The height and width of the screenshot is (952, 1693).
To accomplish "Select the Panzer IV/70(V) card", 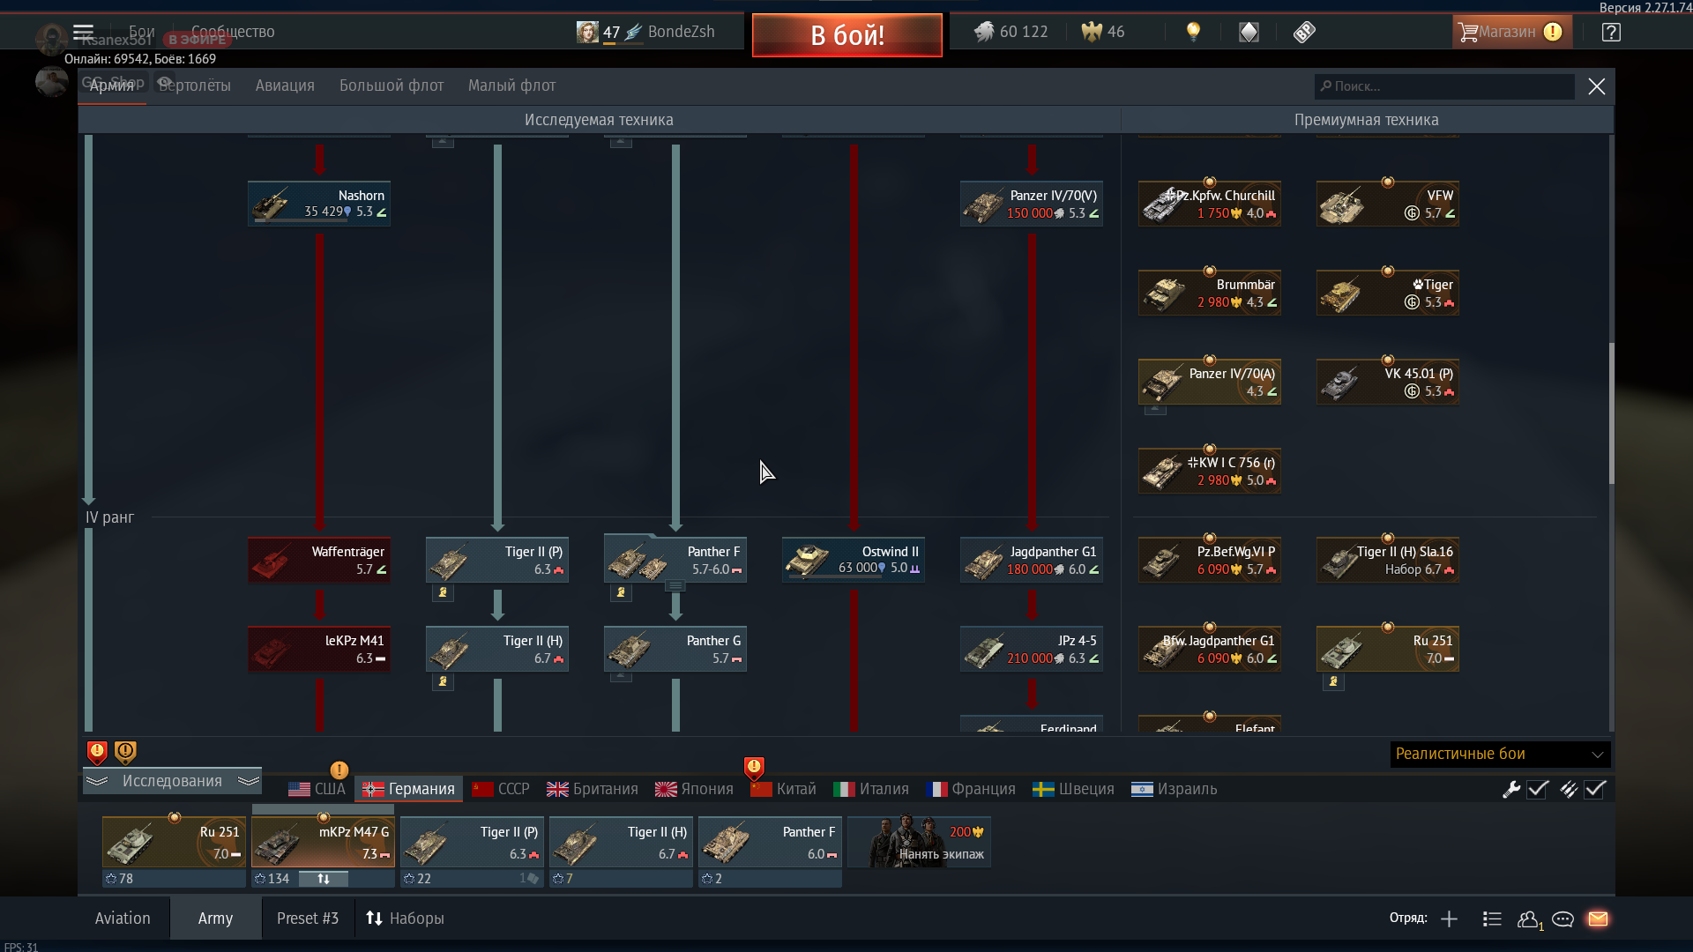I will point(1032,204).
